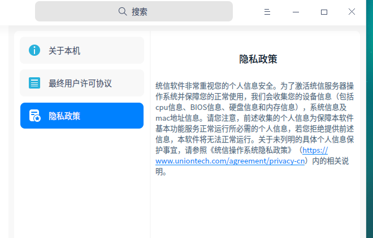This screenshot has height=238, width=373.
Task: Click the document icon beside 最终用户许可协议
Action: [35, 83]
